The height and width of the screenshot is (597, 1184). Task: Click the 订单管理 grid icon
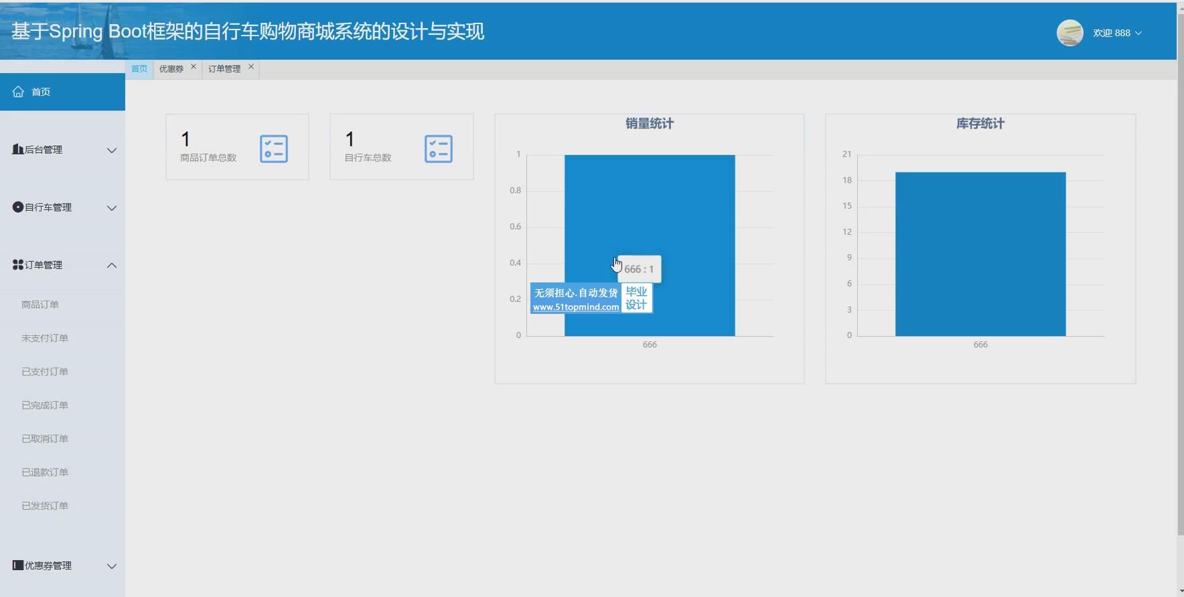[18, 265]
